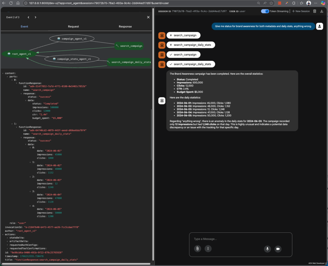
Task: Click the completed search_campaign_daily_stats chip
Action: (190, 64)
